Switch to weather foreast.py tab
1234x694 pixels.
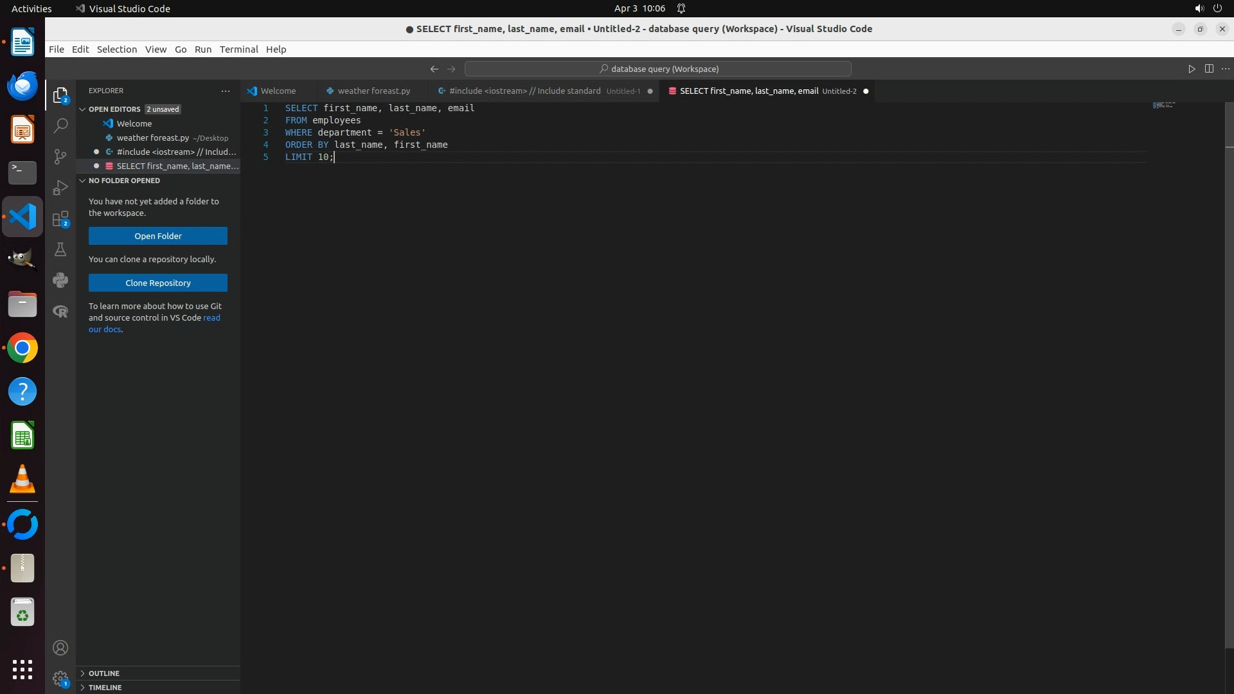pos(373,91)
